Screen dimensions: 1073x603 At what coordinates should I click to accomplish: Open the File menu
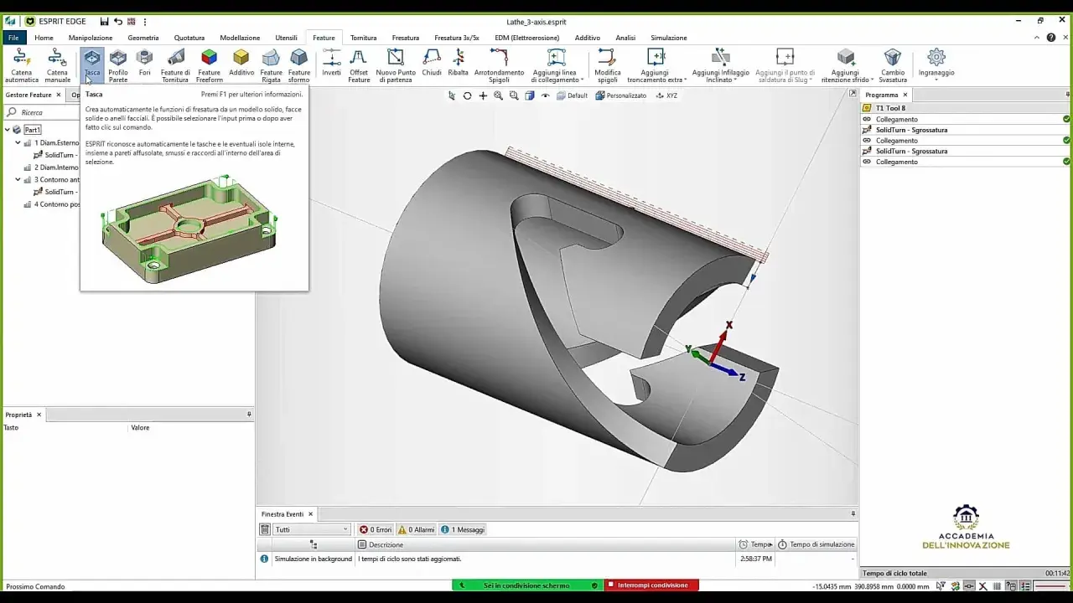[13, 38]
